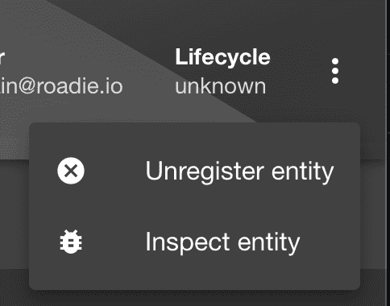The image size is (390, 306).
Task: Click the bug icon for inspecting entity
Action: (71, 242)
